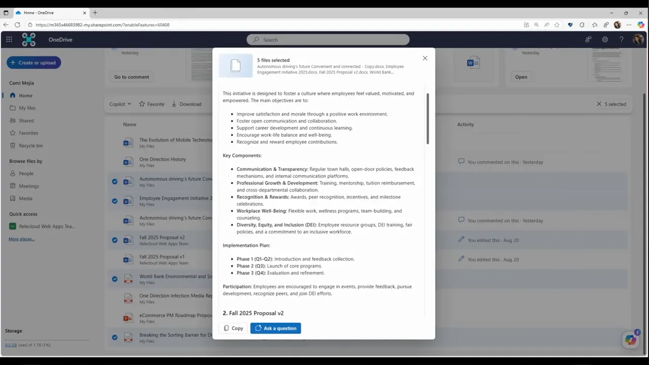649x365 pixels.
Task: Click the Word document thumbnail icon
Action: click(x=473, y=63)
